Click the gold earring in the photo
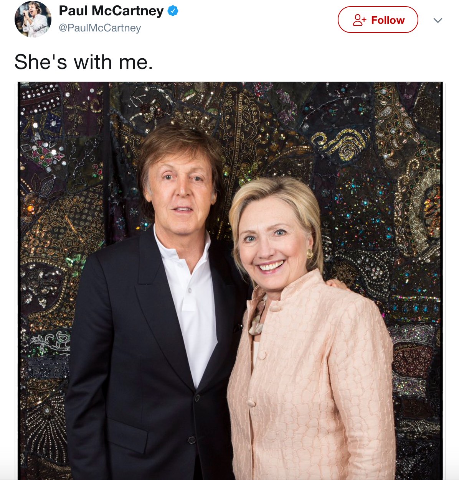 309,254
